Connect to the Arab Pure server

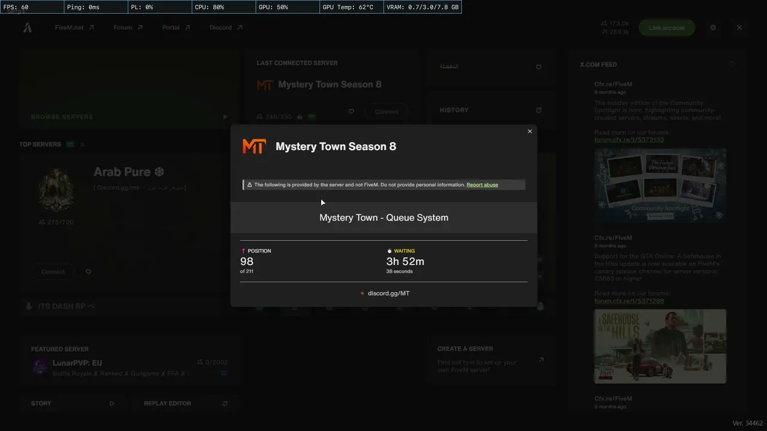click(53, 272)
